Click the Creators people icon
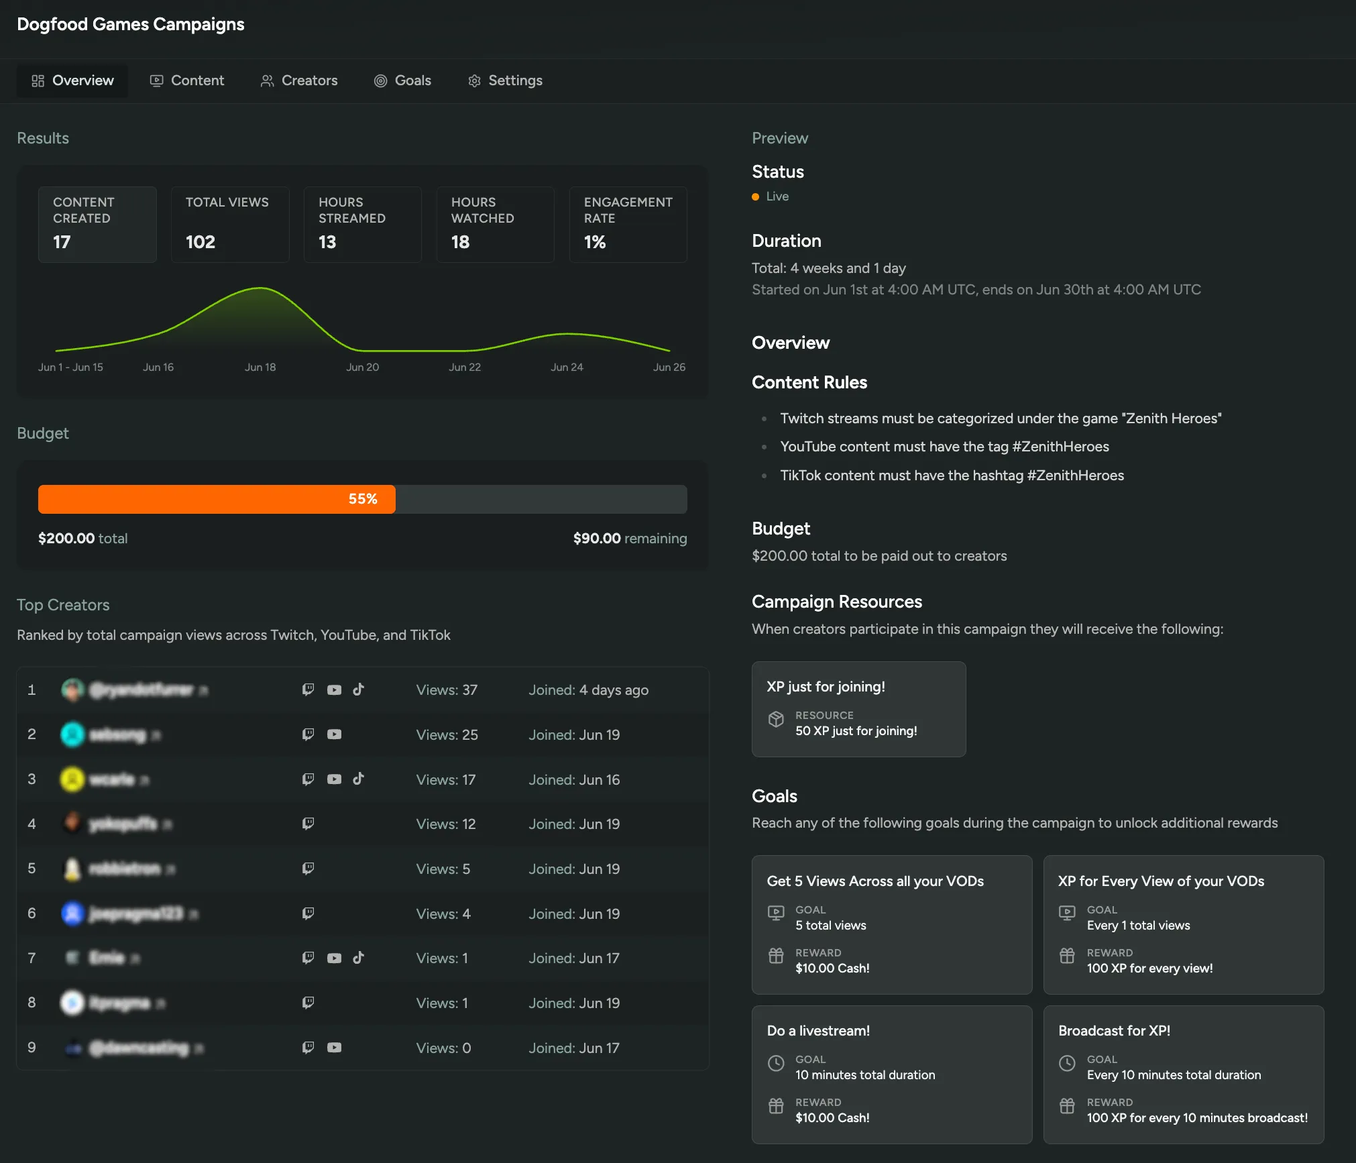1356x1163 pixels. pyautogui.click(x=267, y=80)
